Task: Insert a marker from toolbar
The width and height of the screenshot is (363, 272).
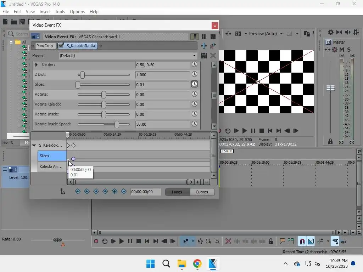Action: 282,242
